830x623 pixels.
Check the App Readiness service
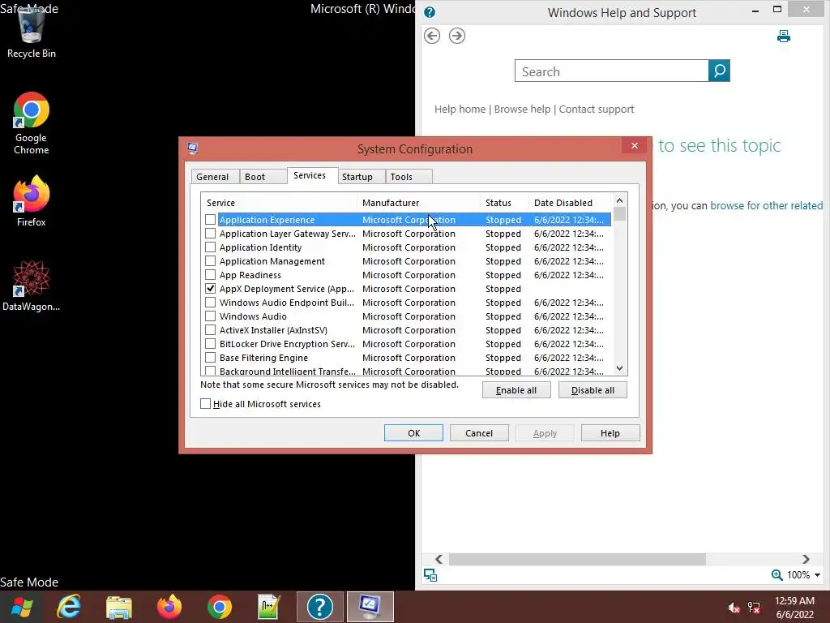click(210, 274)
